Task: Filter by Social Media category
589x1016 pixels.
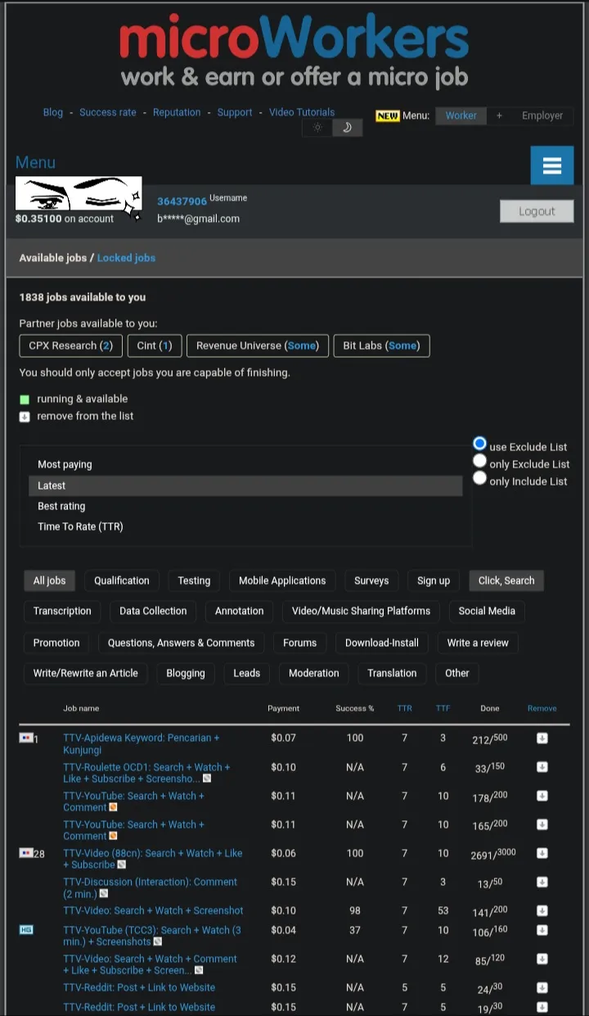Action: pyautogui.click(x=487, y=611)
